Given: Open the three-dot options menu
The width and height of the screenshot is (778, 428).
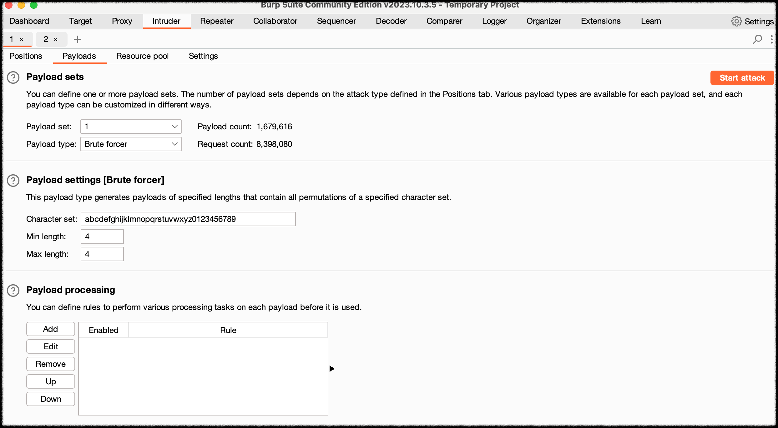Looking at the screenshot, I should pos(771,39).
